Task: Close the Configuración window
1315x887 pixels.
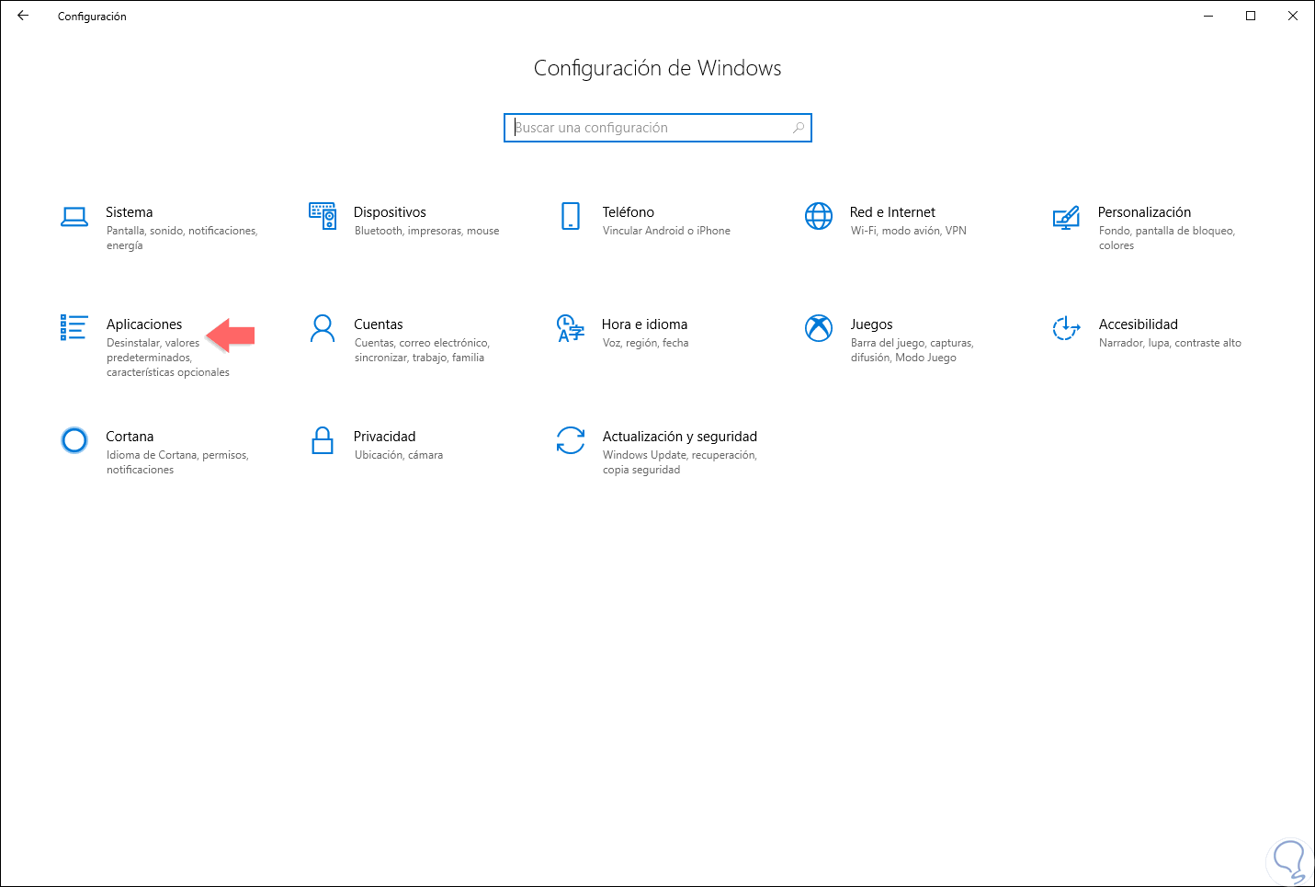Action: pos(1293,16)
